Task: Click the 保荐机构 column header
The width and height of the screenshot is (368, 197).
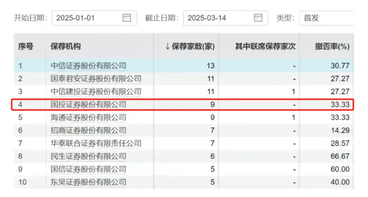Action: pos(65,46)
